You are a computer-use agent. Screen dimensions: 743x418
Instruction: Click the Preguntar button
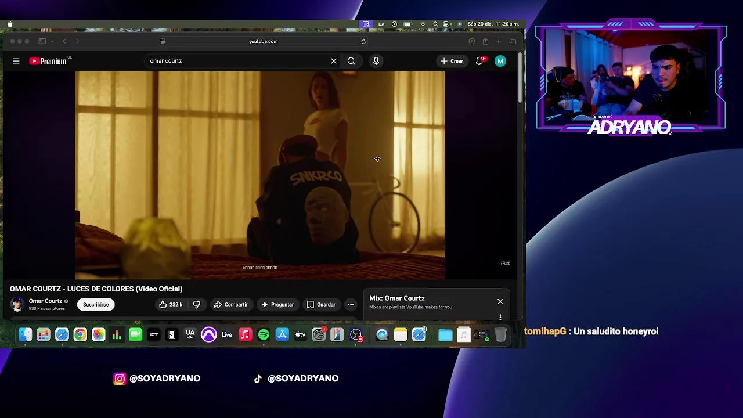point(277,304)
